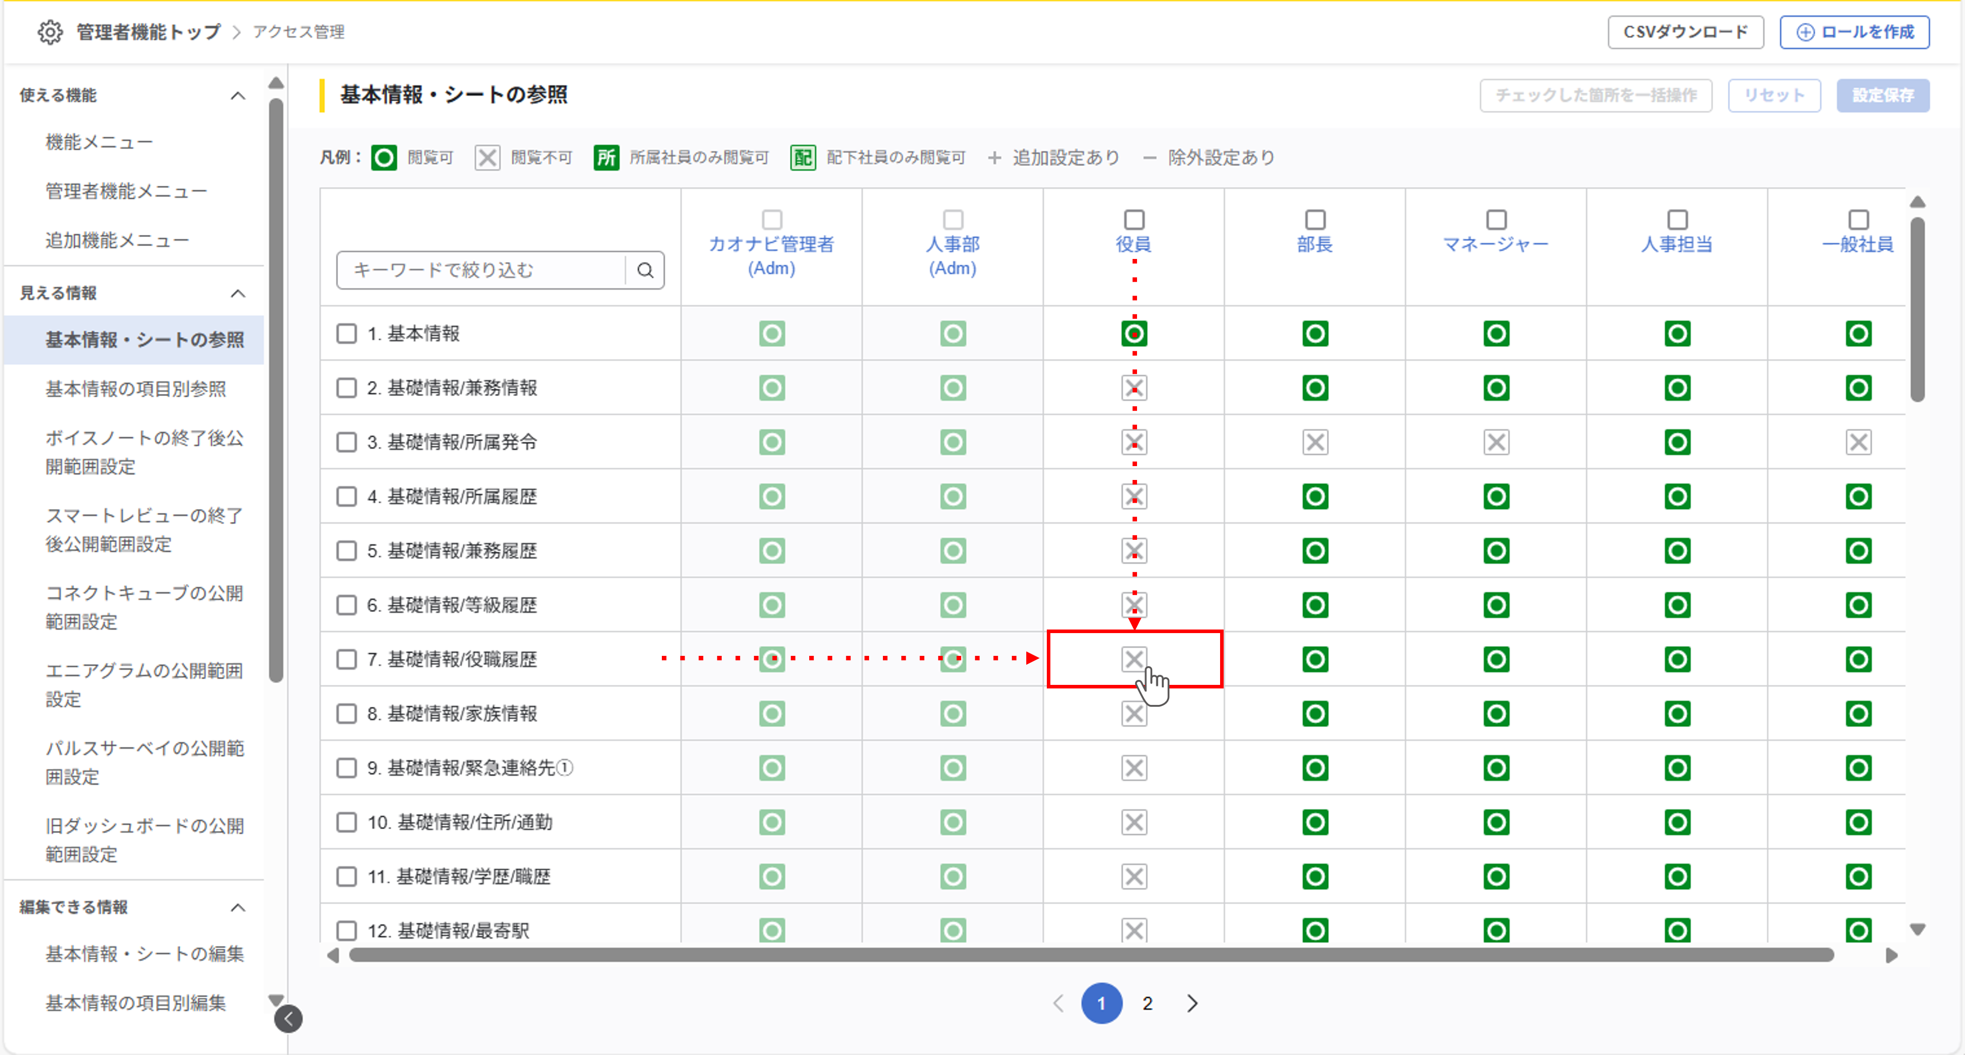Click the X icon for 所属発令 under 一般社員
1965x1055 pixels.
[x=1858, y=442]
